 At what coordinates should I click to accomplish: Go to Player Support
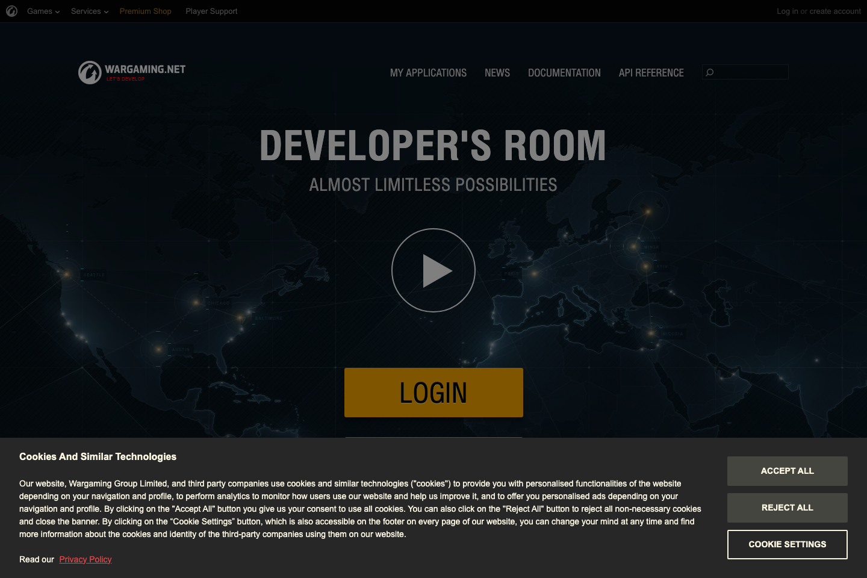pos(211,11)
